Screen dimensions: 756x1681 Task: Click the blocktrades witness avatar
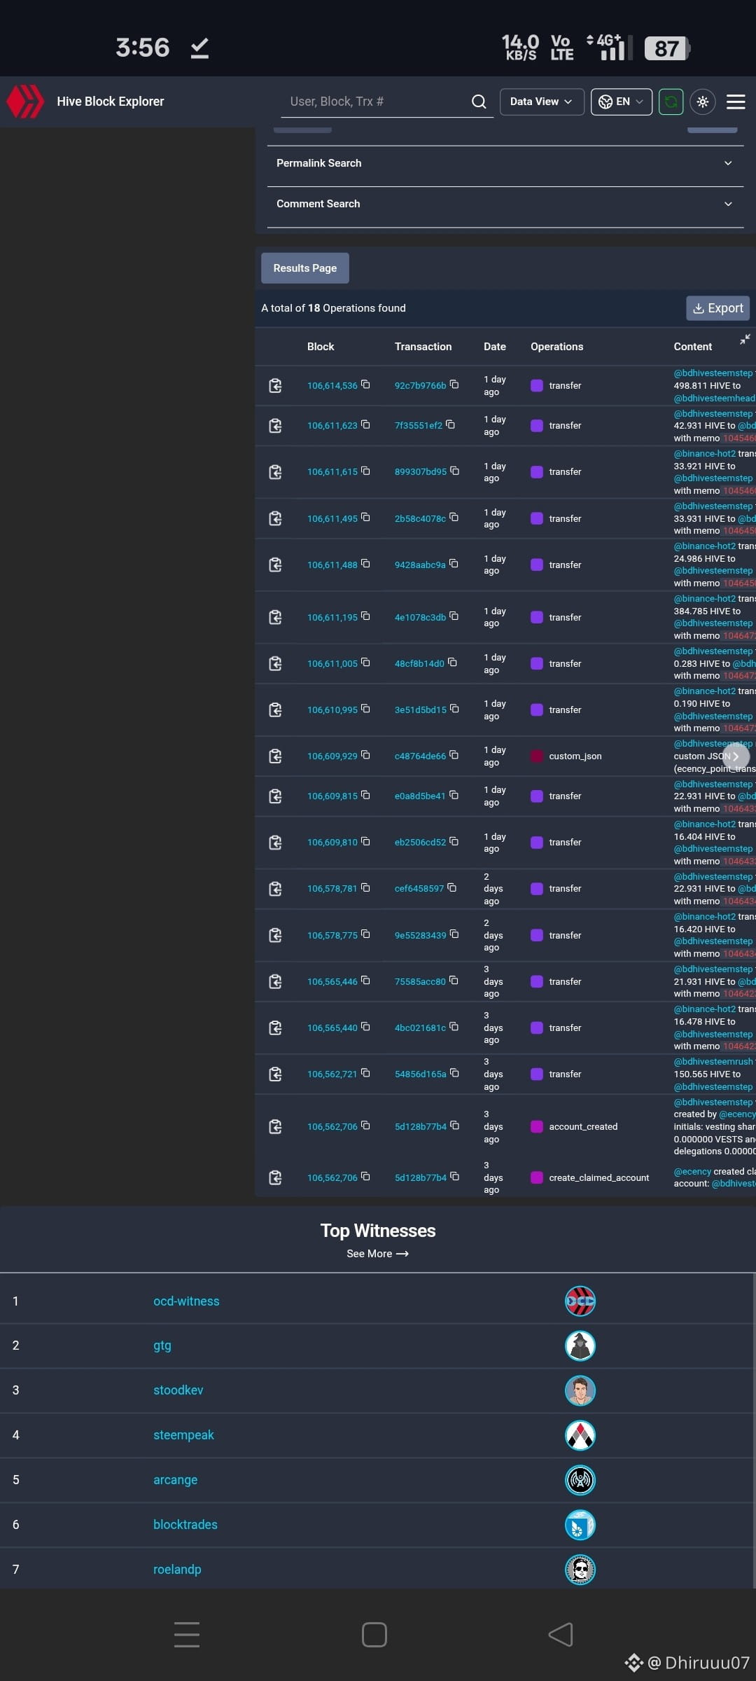click(580, 1525)
